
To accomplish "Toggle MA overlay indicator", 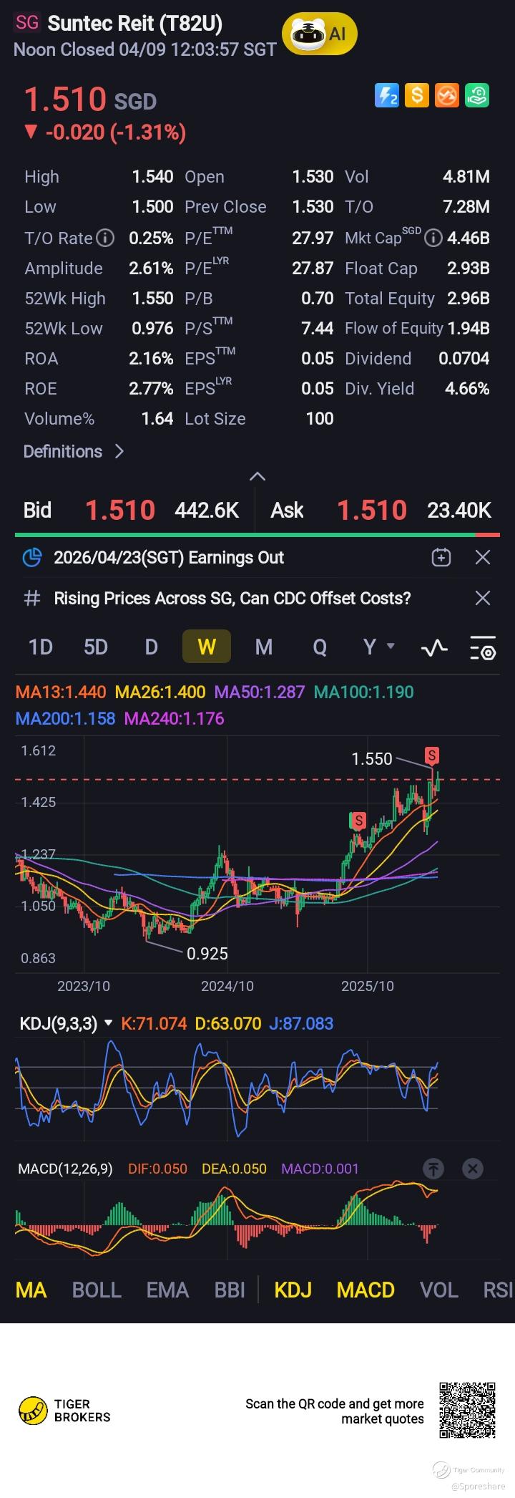I will point(31,1290).
